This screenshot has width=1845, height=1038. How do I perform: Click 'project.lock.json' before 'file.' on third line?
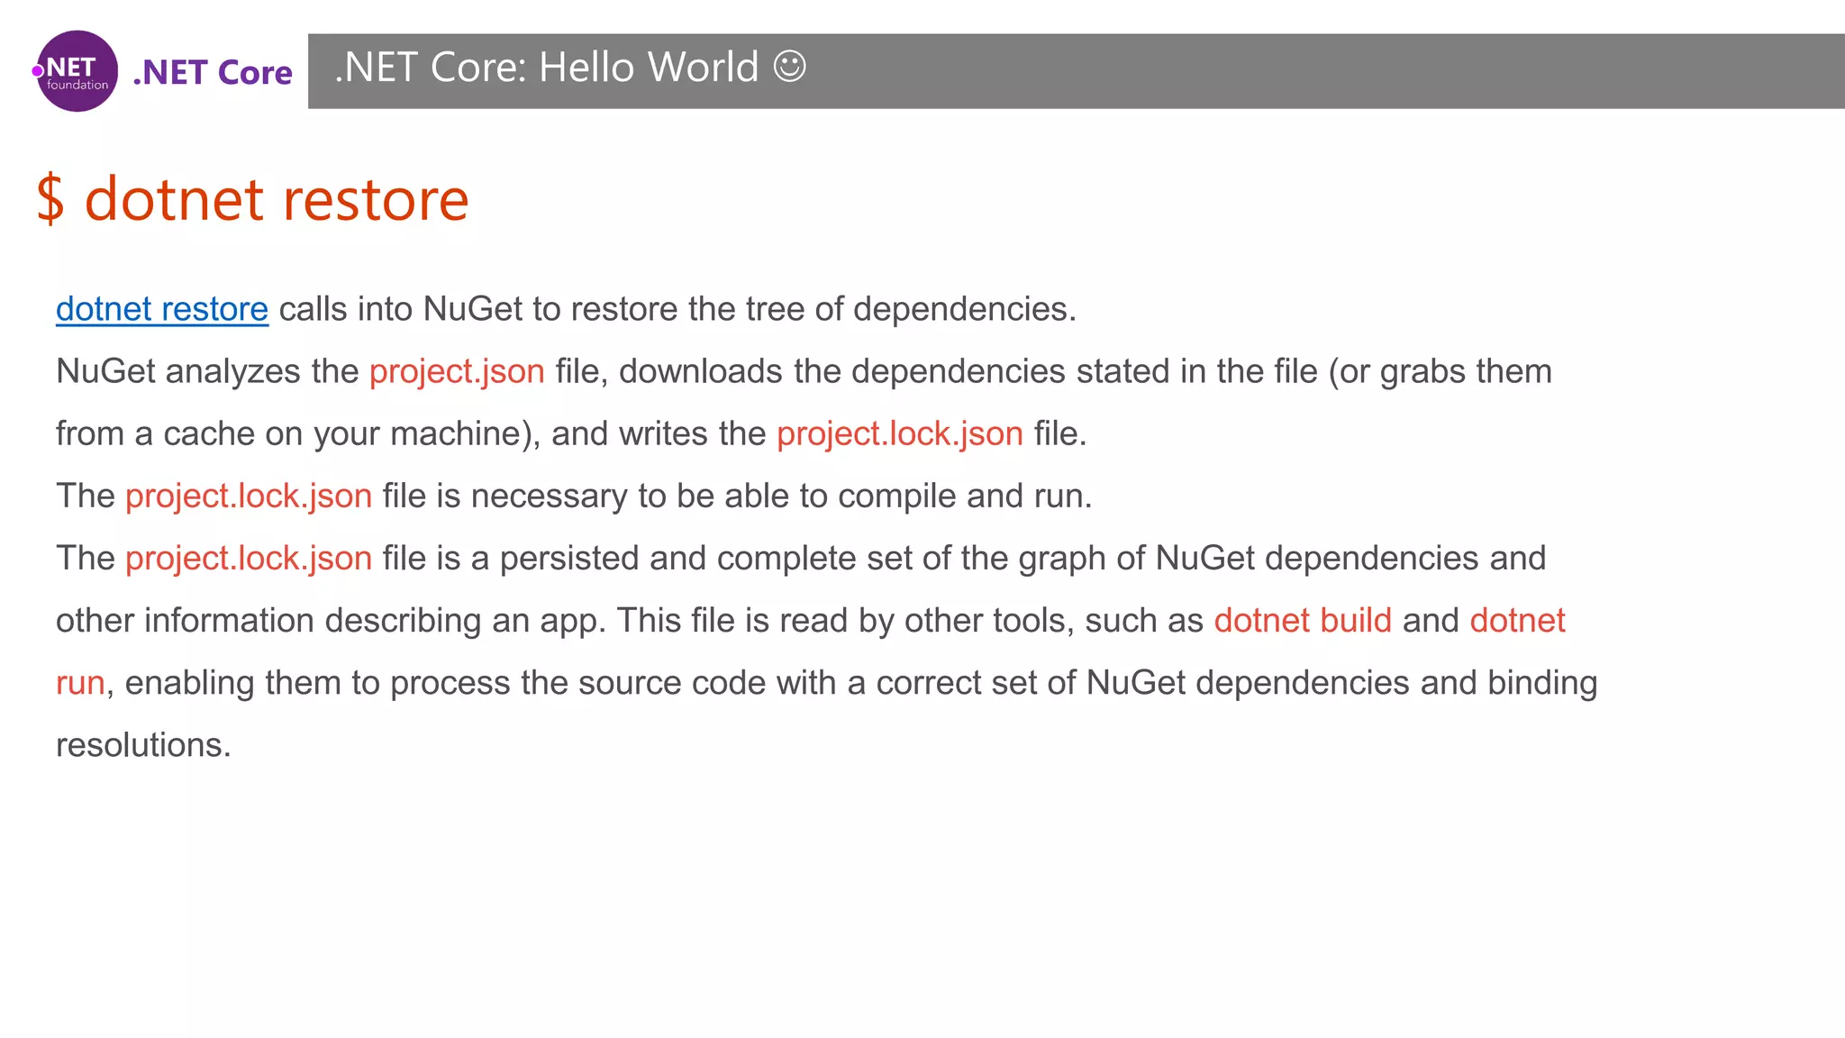[899, 433]
